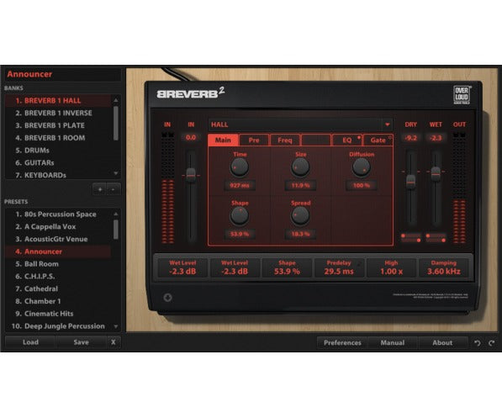Click the Size knob

click(x=300, y=167)
